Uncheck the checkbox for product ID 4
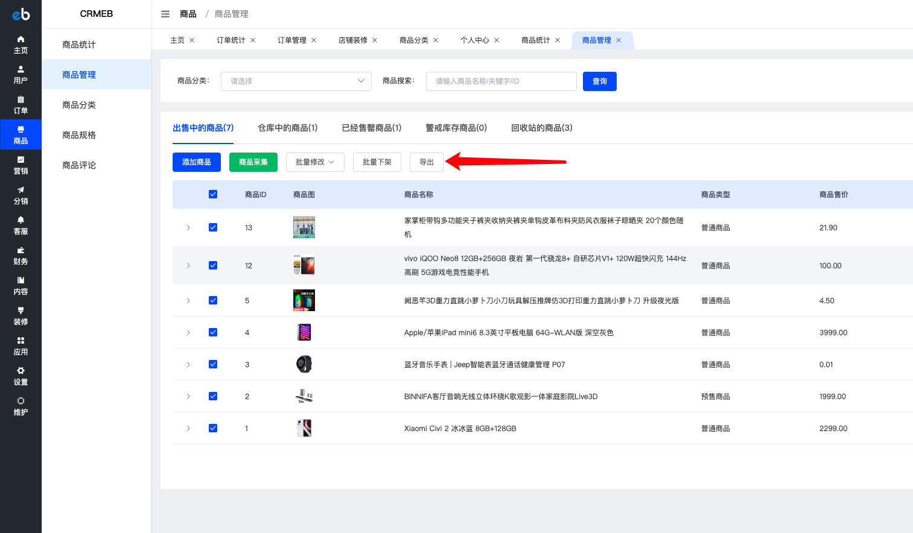The height and width of the screenshot is (533, 913). coord(213,332)
